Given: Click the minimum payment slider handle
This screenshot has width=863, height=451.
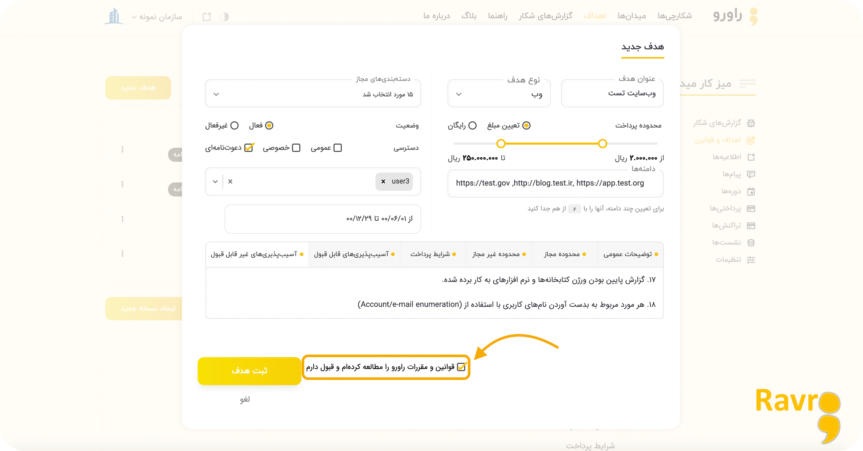Looking at the screenshot, I should point(602,143).
